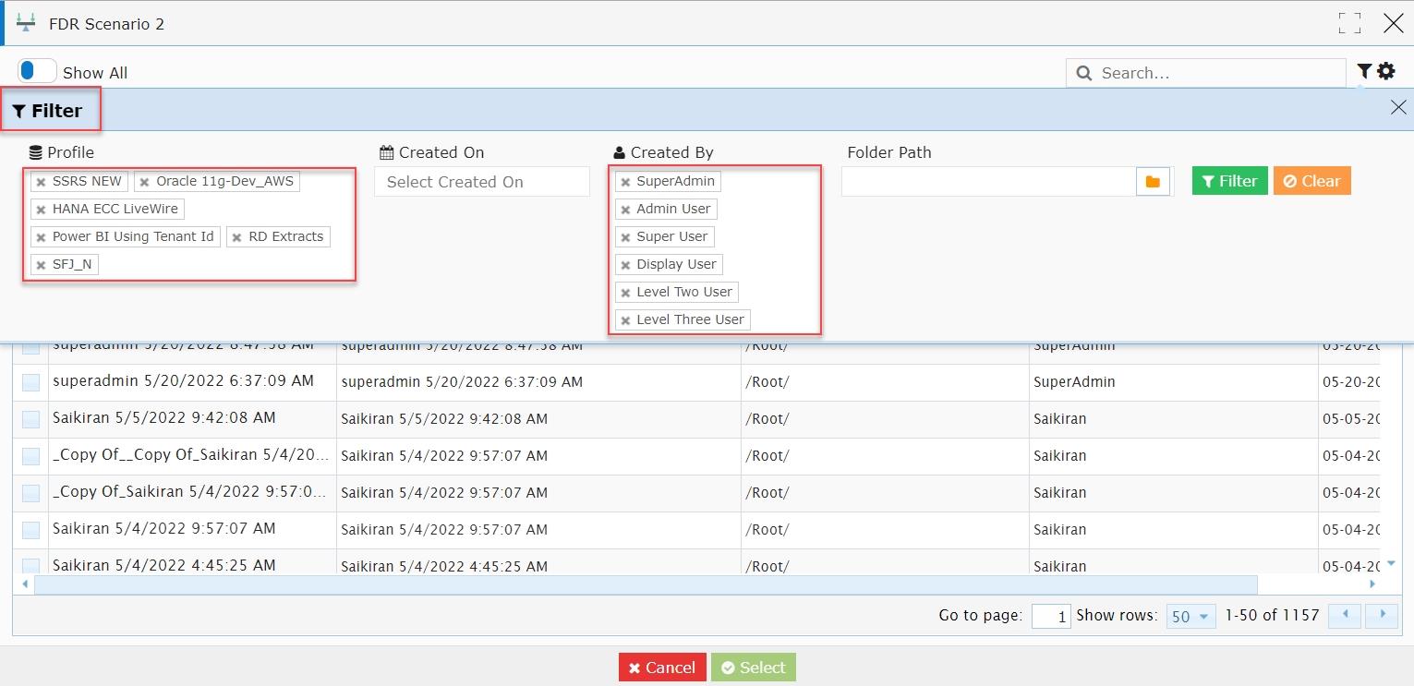The image size is (1414, 686).
Task: Check the Saikiran 5/4/2022 4:45:25 AM row
Action: point(30,565)
